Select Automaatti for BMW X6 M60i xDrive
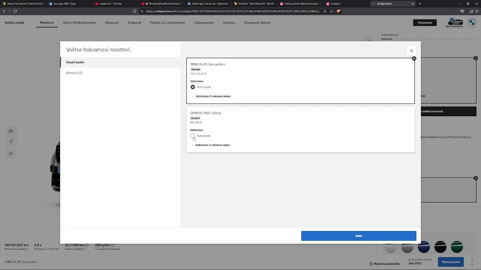 pyautogui.click(x=192, y=136)
